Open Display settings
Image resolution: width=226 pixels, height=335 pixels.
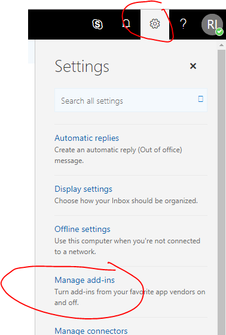83,189
